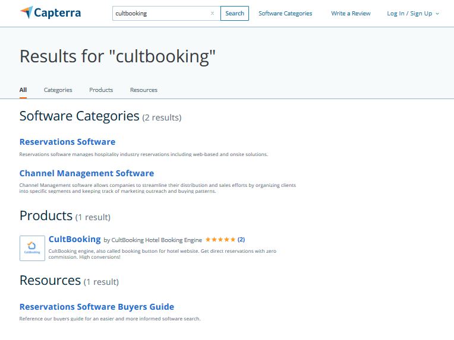Click the Reservations software description text
454x340 pixels.
click(144, 154)
